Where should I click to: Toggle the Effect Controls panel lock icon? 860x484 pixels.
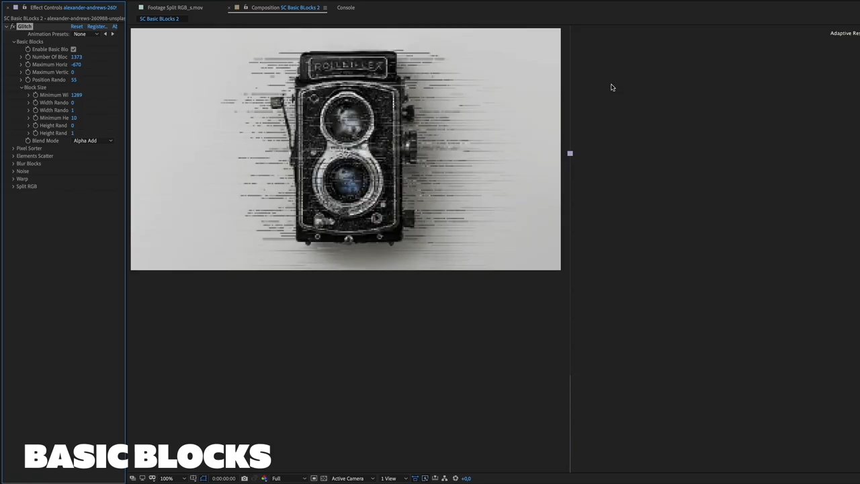click(x=24, y=7)
